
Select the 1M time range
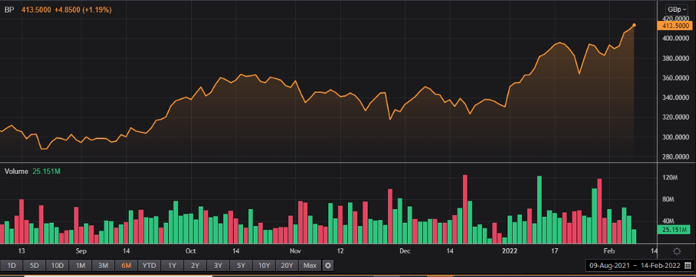coord(81,265)
